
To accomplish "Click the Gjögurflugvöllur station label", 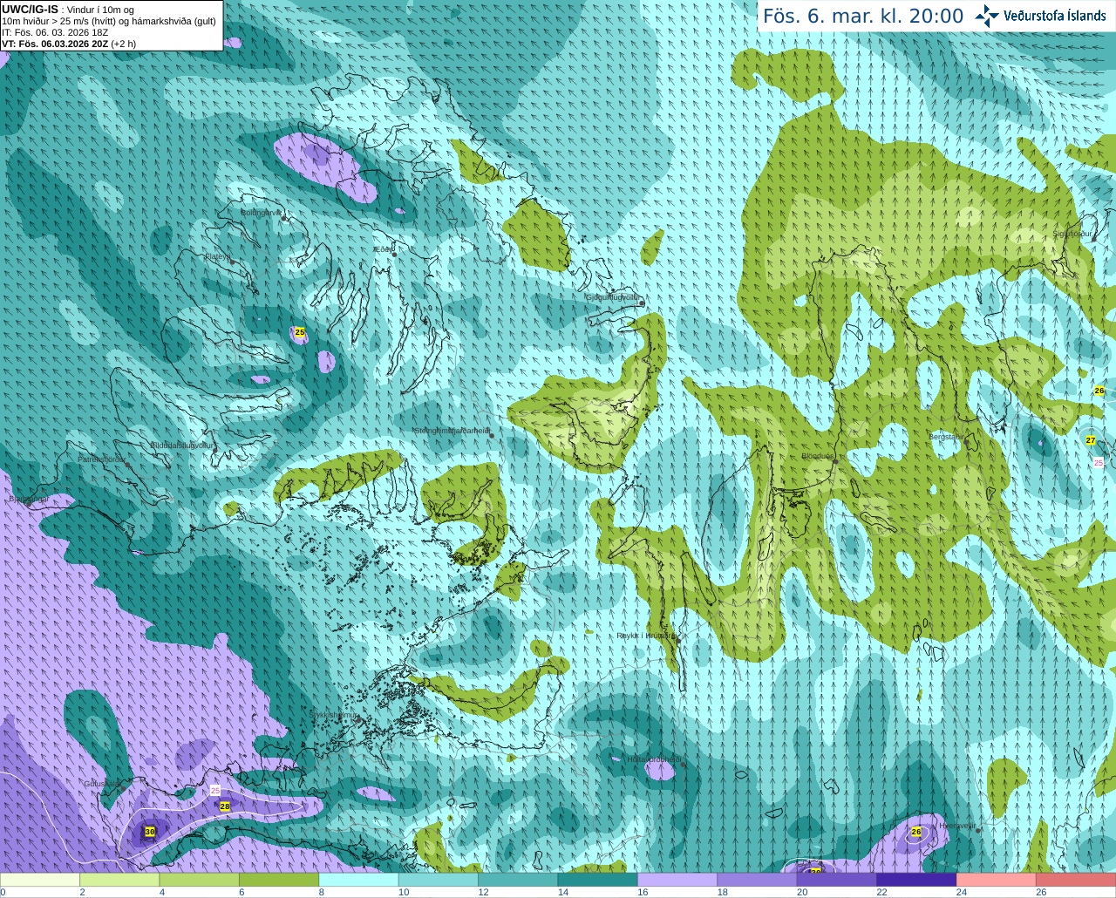I will tap(613, 297).
